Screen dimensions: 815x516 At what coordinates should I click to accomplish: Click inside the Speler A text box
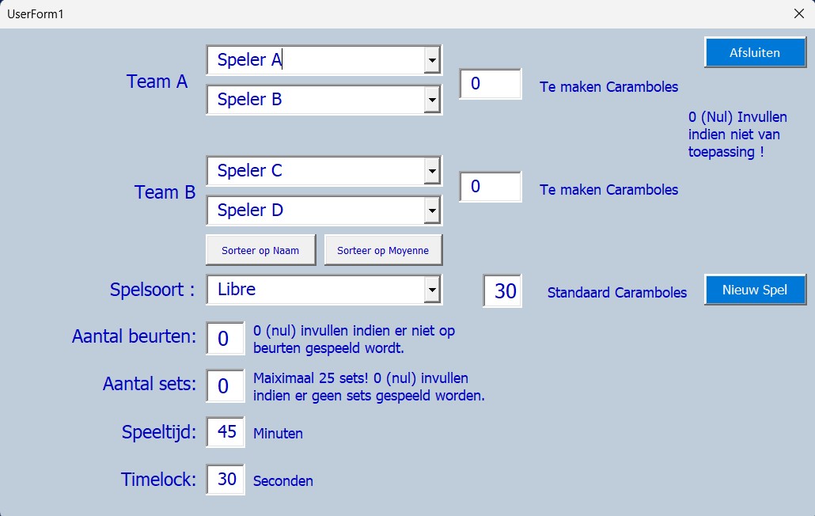(x=317, y=60)
